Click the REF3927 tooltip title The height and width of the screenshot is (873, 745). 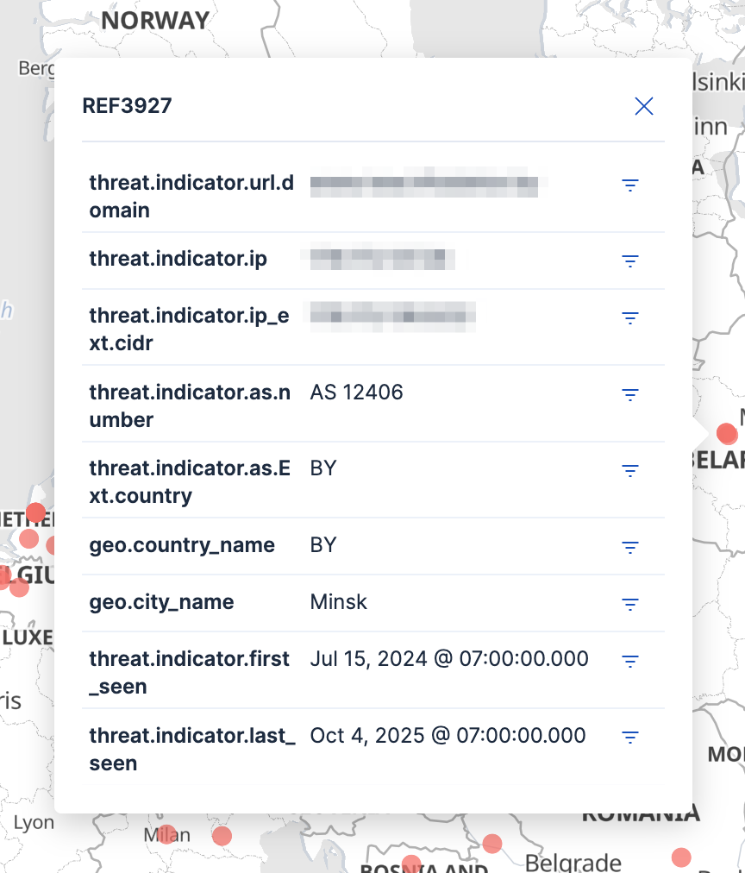pyautogui.click(x=127, y=106)
